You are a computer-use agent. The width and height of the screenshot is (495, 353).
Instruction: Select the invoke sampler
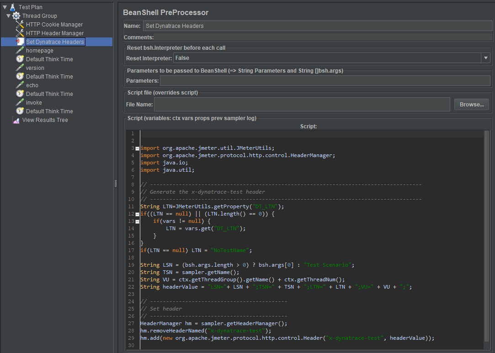click(x=34, y=103)
